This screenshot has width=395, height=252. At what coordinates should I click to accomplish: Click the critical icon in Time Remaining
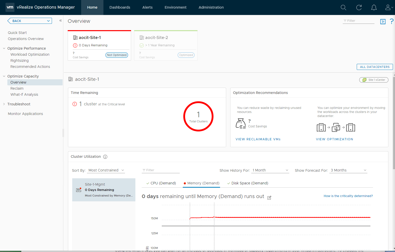(x=75, y=104)
